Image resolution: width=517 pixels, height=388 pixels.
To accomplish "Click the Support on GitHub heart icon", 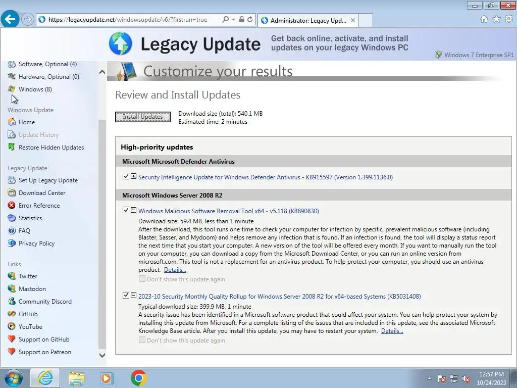I will coord(12,339).
